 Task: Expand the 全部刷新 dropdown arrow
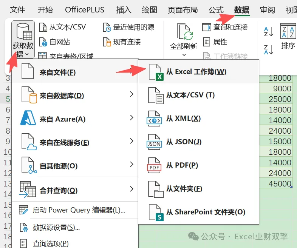pyautogui.click(x=184, y=55)
